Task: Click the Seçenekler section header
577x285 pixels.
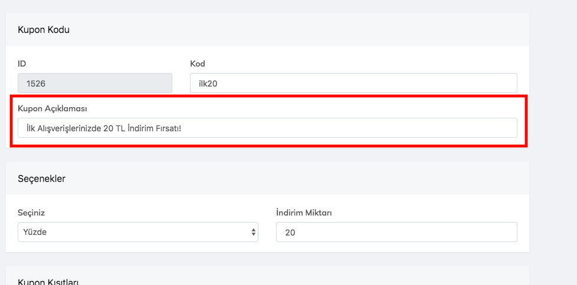Action: (42, 178)
